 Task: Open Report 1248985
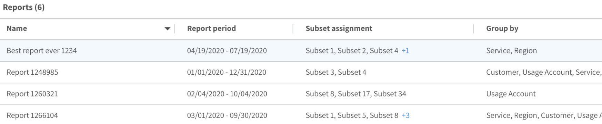32,72
